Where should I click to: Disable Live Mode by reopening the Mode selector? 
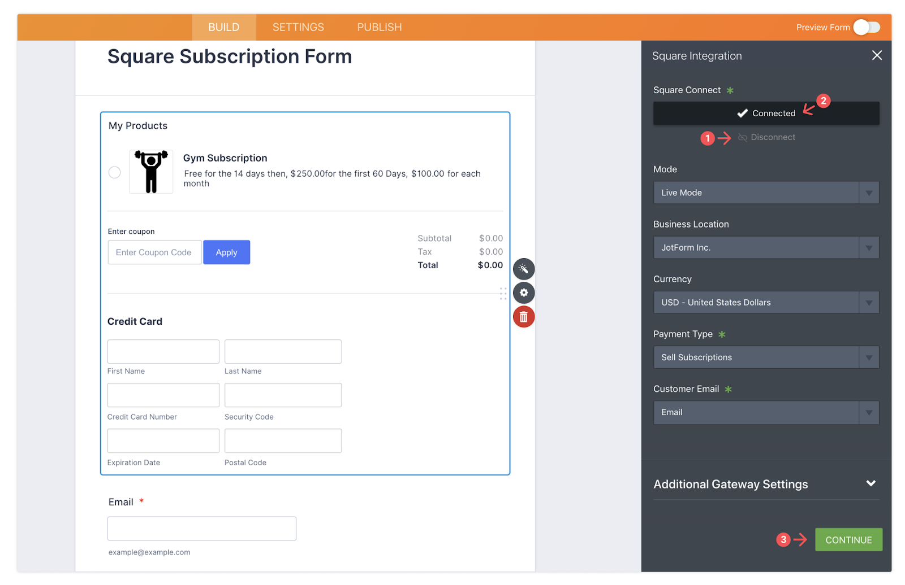point(766,193)
